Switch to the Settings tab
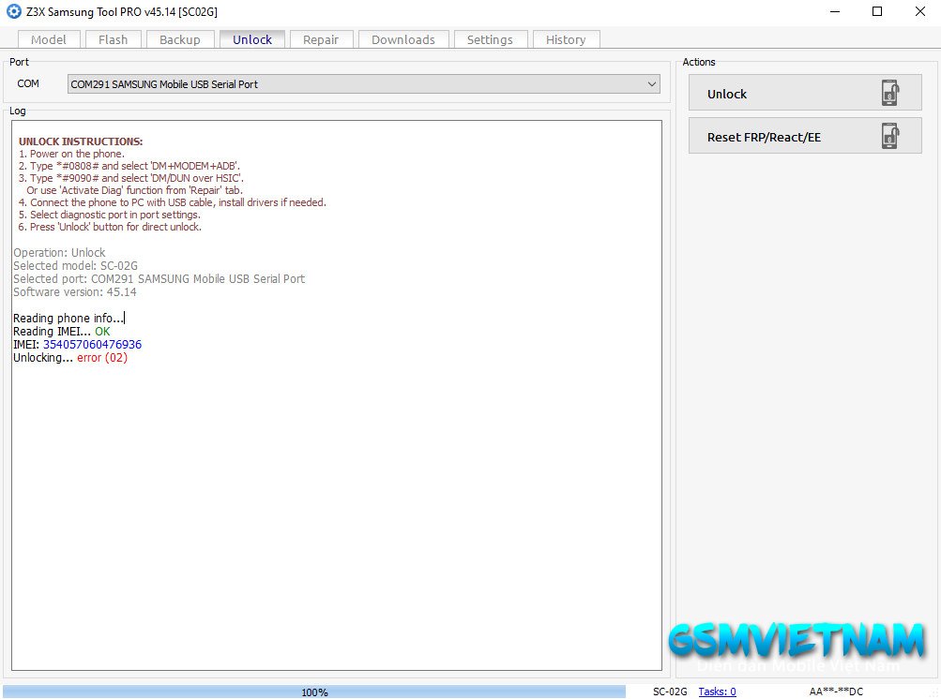This screenshot has height=699, width=941. (490, 39)
